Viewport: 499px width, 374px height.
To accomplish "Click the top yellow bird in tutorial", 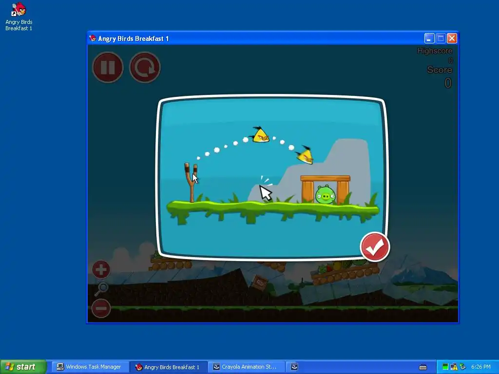I will [260, 134].
